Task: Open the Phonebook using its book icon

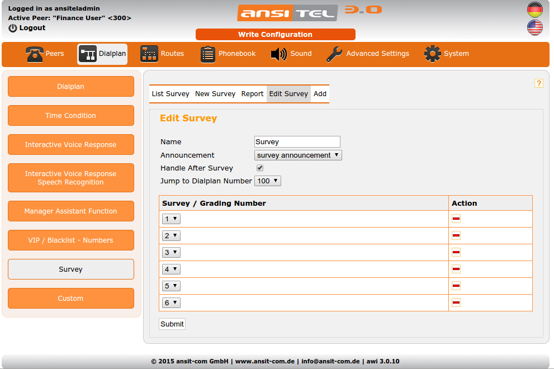Action: 207,54
